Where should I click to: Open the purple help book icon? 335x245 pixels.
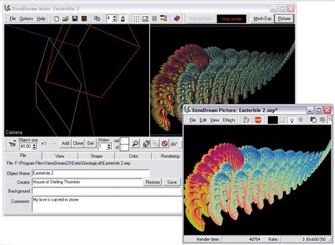[177, 19]
